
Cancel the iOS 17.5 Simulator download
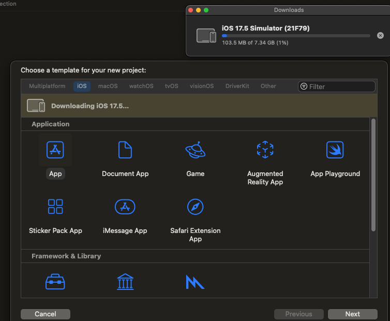380,36
